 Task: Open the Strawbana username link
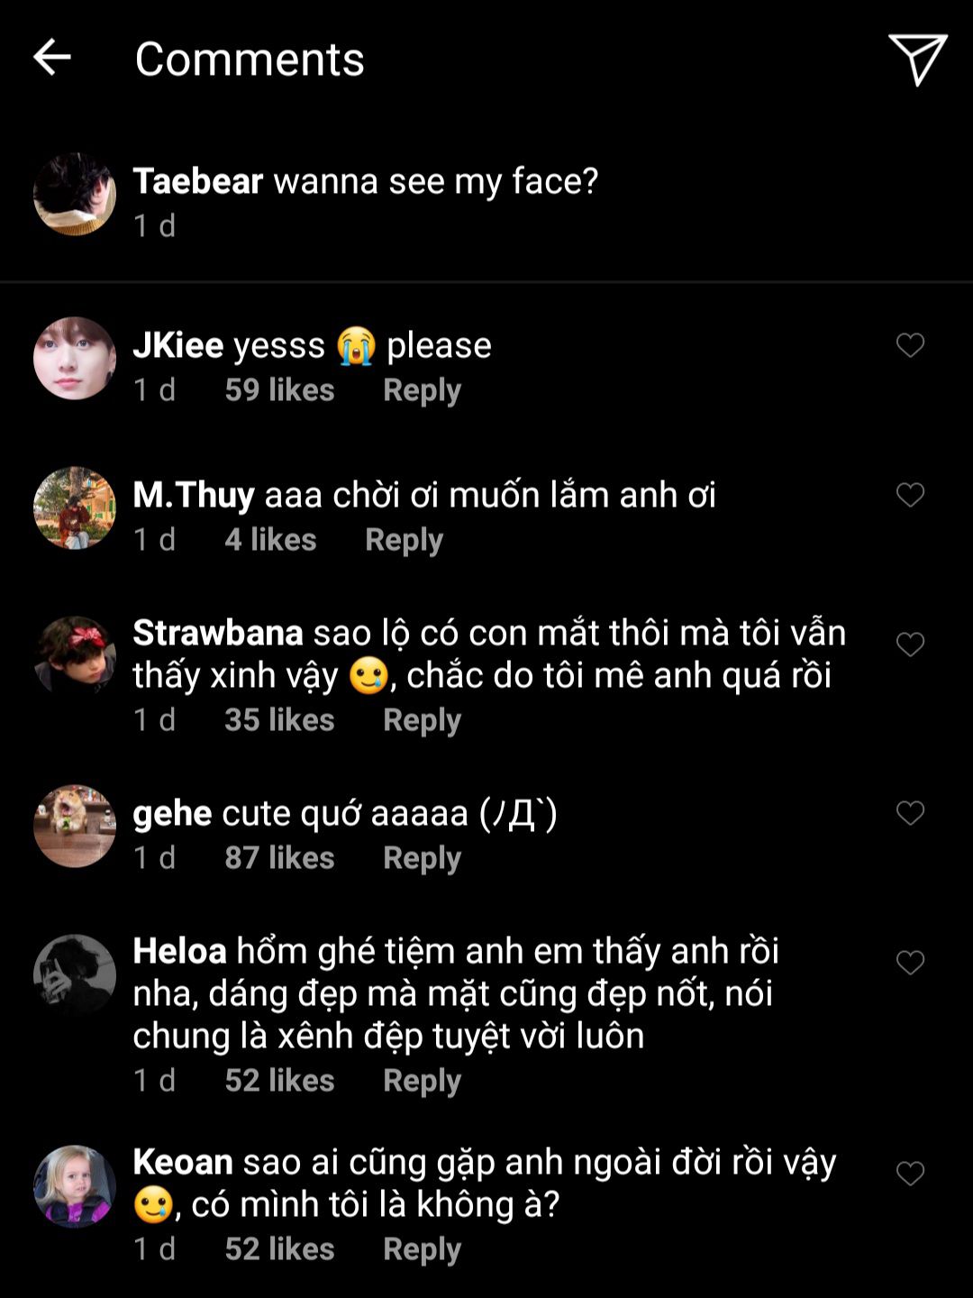[218, 633]
